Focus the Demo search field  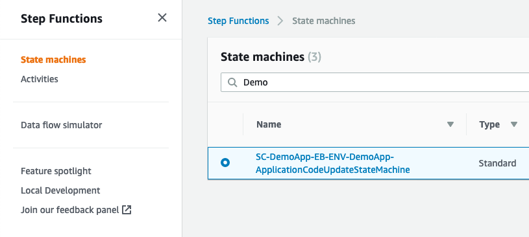[375, 82]
